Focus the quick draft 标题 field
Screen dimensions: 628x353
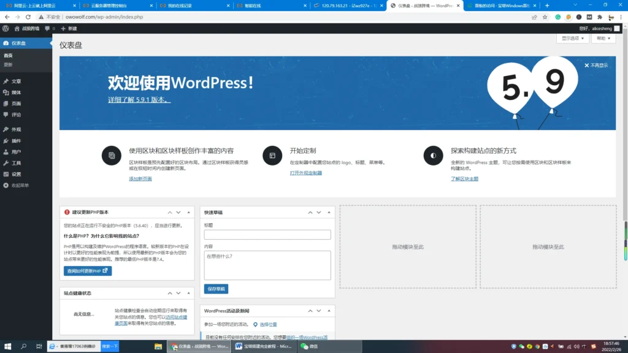tap(267, 235)
